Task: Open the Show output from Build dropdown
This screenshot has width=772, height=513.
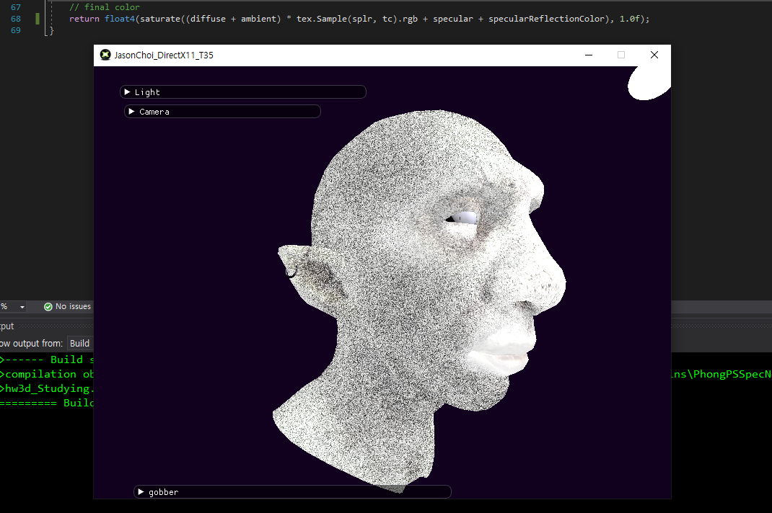Action: (80, 343)
